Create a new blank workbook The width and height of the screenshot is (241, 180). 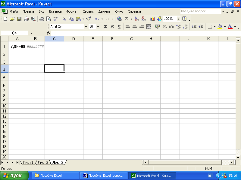5,19
